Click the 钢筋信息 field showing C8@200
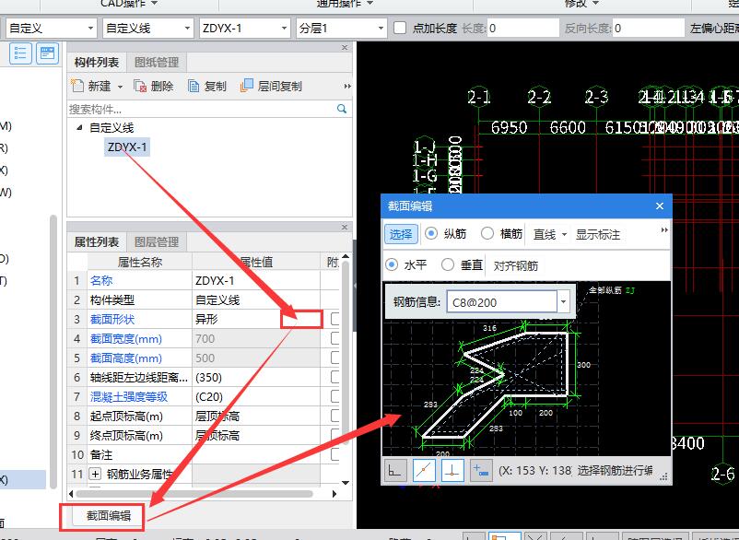 click(502, 302)
